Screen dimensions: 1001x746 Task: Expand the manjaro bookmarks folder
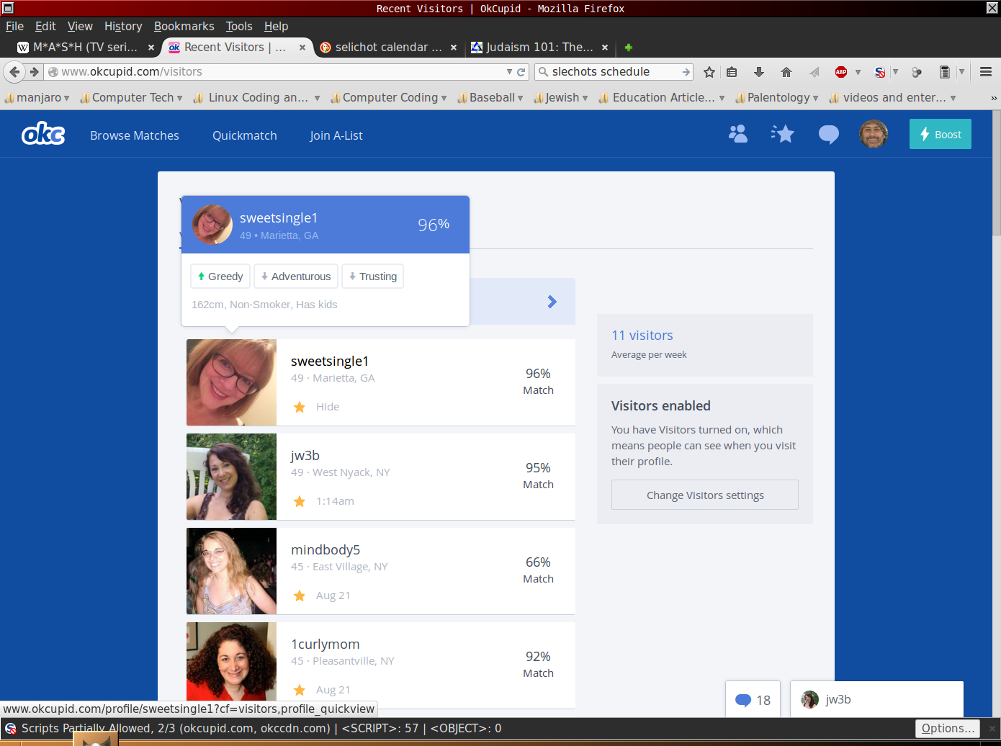37,97
